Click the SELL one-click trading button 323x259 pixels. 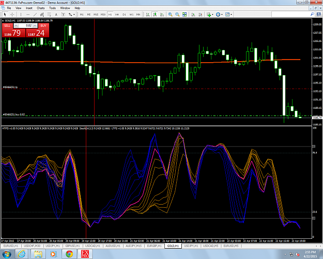click(x=7, y=25)
